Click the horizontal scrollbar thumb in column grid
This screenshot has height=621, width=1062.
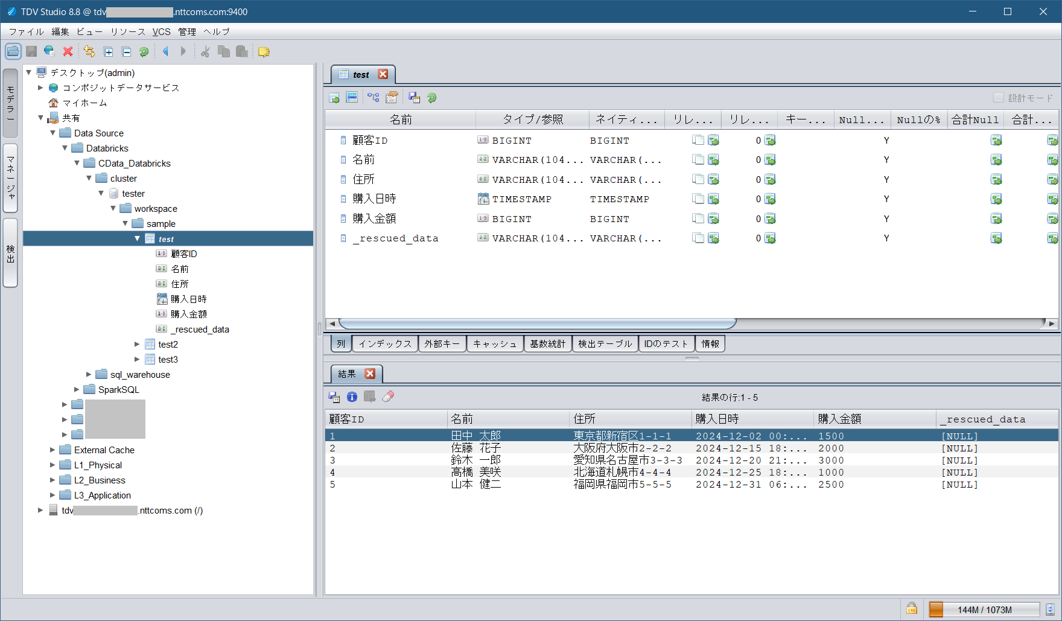(x=537, y=323)
